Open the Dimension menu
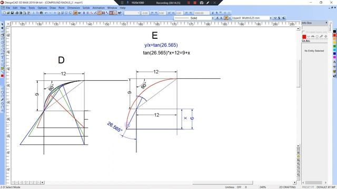 click(x=74, y=8)
